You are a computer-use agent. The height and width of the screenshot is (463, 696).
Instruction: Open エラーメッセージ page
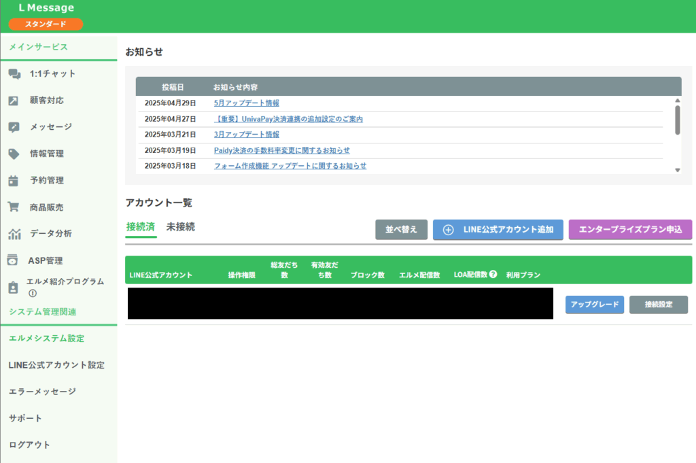click(42, 392)
